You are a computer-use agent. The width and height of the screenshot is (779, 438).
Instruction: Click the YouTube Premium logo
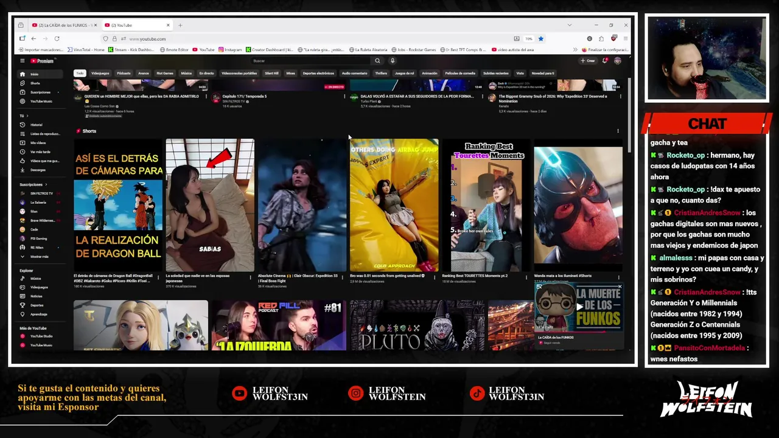coord(42,61)
